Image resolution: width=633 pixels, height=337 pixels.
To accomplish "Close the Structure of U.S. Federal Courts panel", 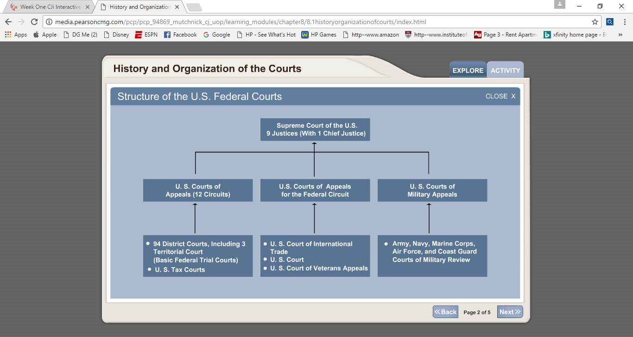I will pyautogui.click(x=500, y=96).
